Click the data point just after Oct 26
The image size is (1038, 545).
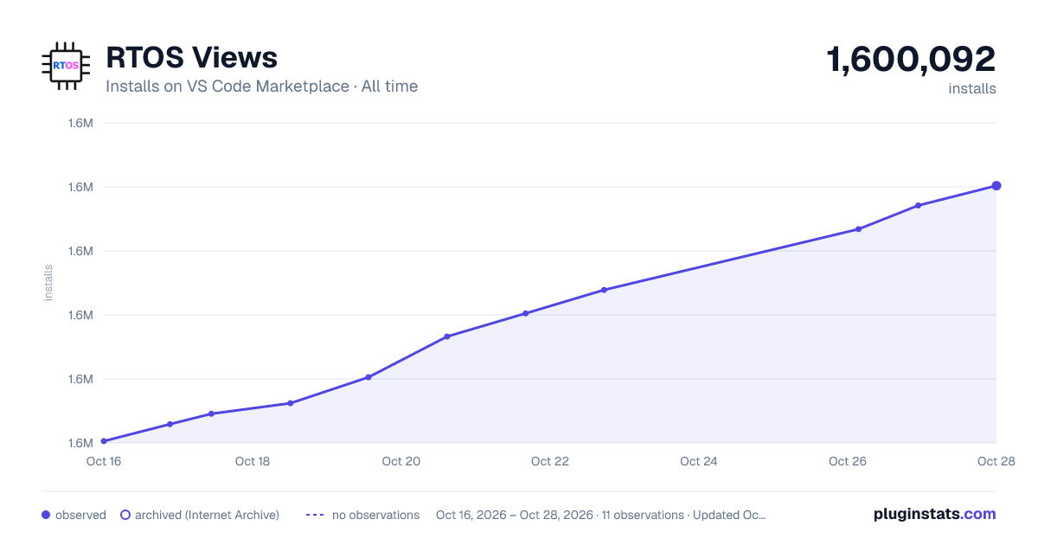tap(858, 229)
